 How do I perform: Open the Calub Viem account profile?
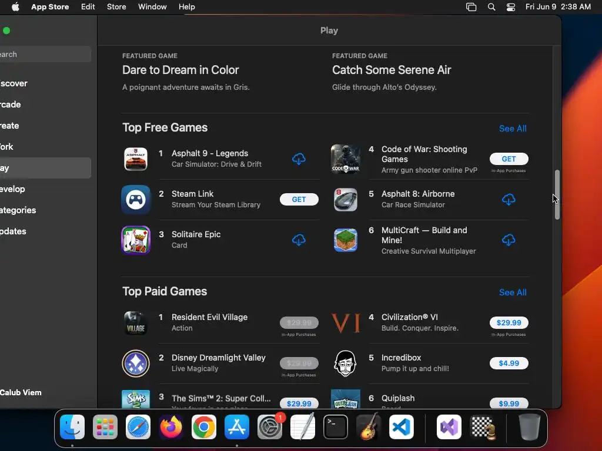[x=21, y=392]
